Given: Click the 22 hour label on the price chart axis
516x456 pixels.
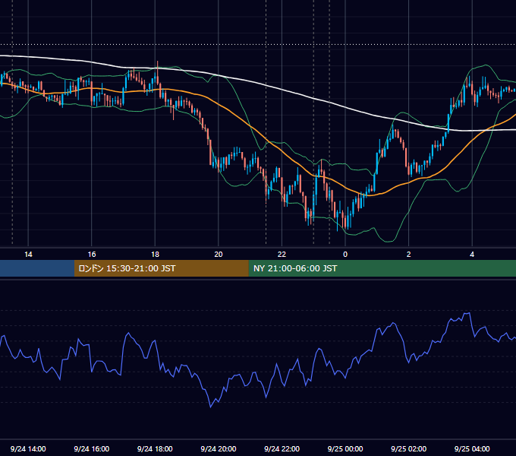Looking at the screenshot, I should 282,254.
